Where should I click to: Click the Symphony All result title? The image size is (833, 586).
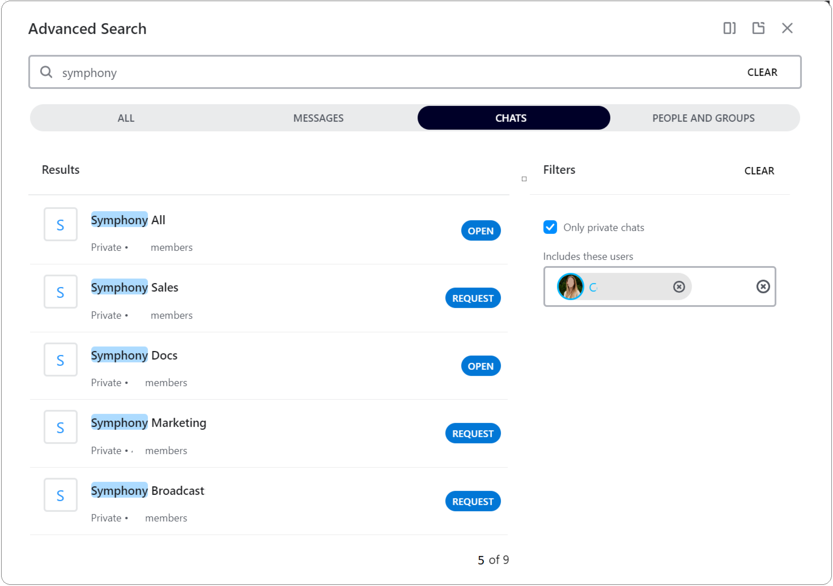128,220
